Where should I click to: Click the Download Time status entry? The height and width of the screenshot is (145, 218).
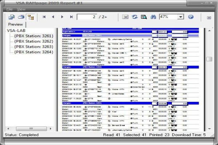[189, 135]
